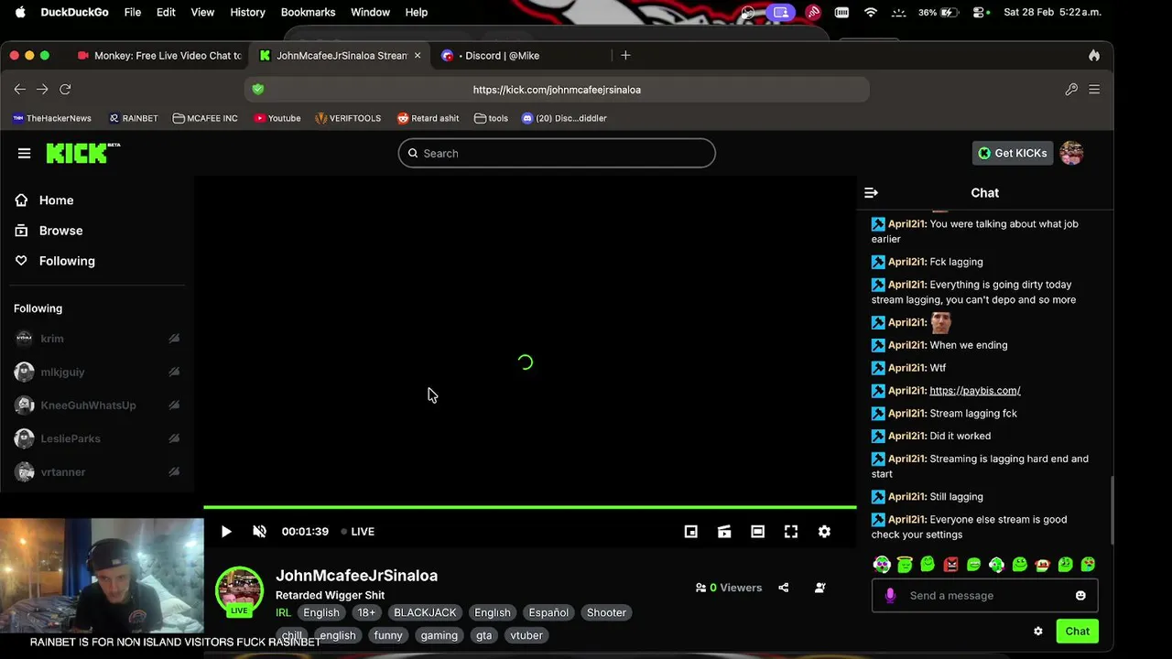Click the chat scrollbar
Screen dimensions: 1172x659
pos(1112,510)
